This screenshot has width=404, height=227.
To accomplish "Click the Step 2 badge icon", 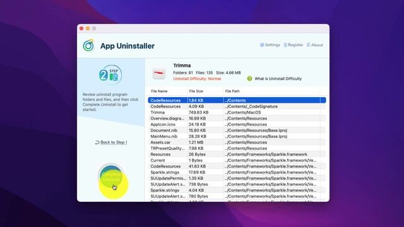I will tap(110, 75).
